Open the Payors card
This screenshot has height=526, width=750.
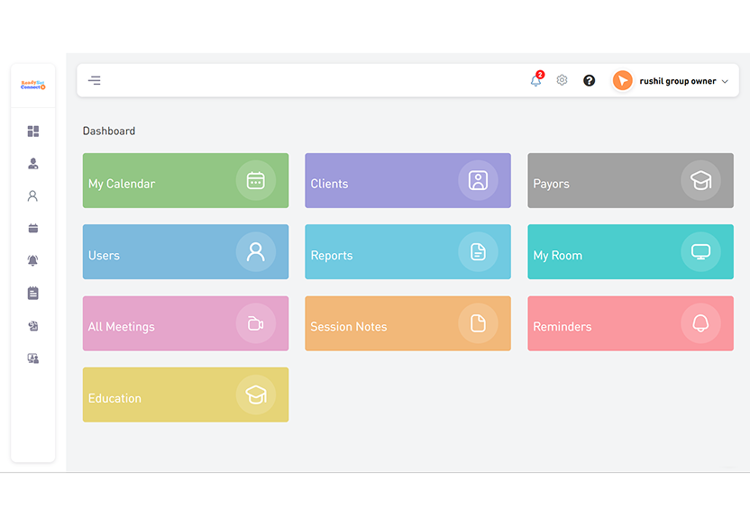click(630, 181)
